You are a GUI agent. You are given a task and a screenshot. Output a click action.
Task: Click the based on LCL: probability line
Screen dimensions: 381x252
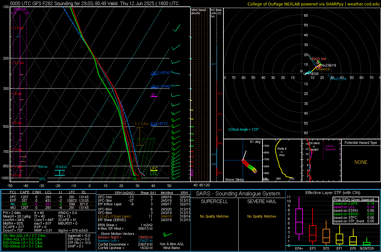[x=354, y=207]
